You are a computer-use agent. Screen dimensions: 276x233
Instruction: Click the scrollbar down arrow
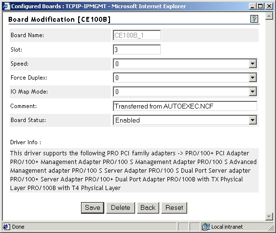click(269, 217)
